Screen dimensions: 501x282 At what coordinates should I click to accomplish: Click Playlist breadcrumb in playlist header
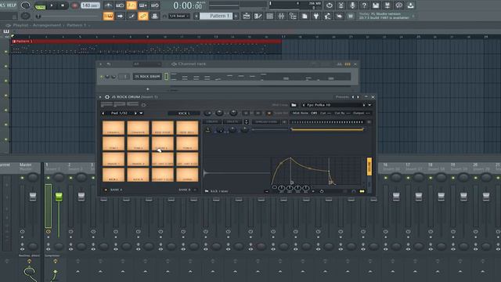[21, 25]
